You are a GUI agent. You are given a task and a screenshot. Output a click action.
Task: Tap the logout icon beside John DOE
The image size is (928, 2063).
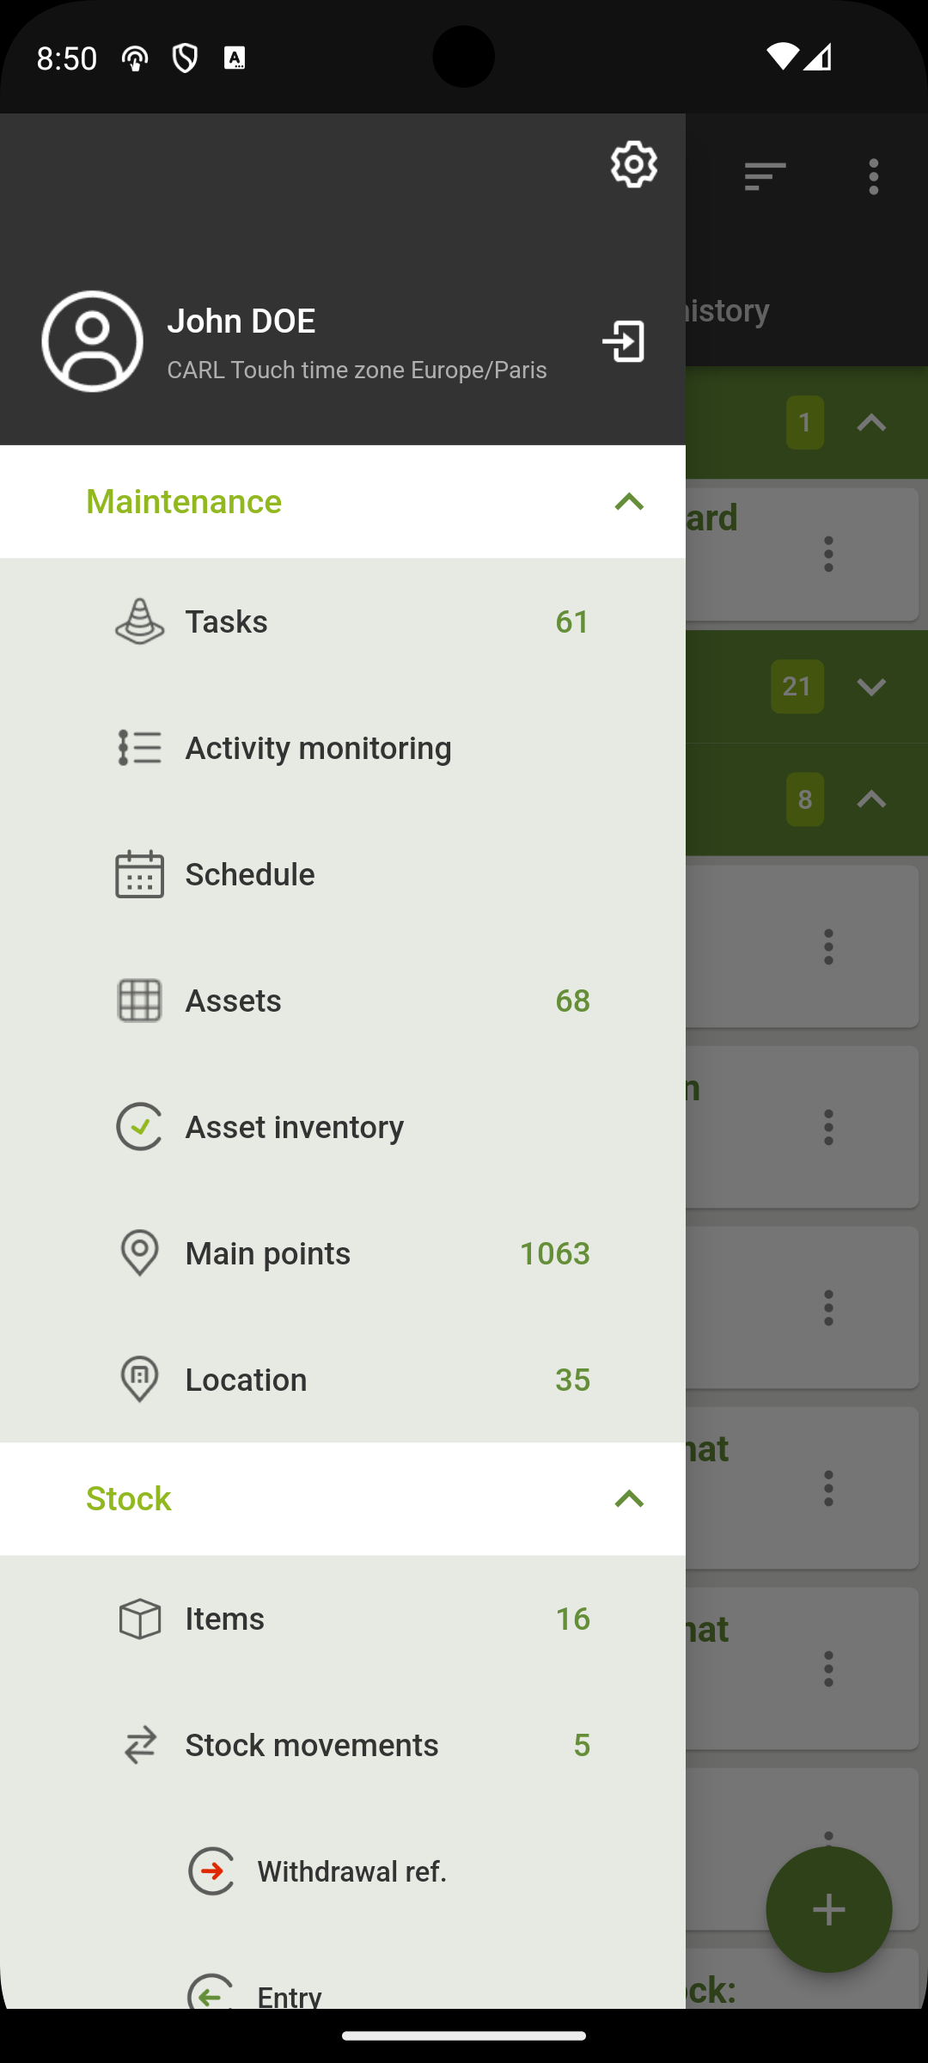pyautogui.click(x=625, y=341)
